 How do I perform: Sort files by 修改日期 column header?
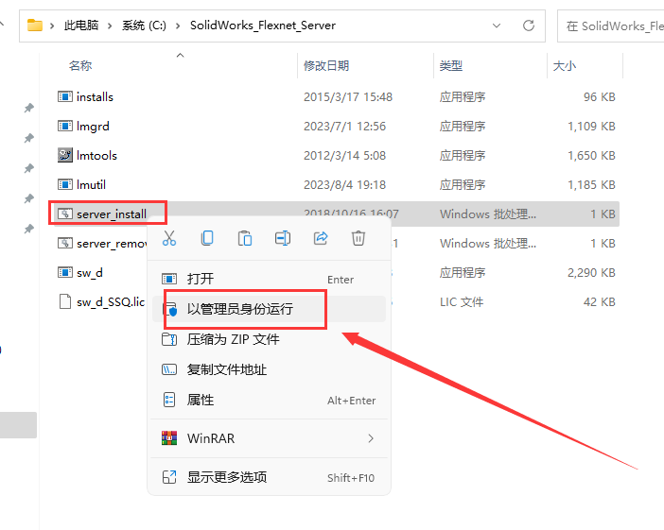pyautogui.click(x=326, y=66)
